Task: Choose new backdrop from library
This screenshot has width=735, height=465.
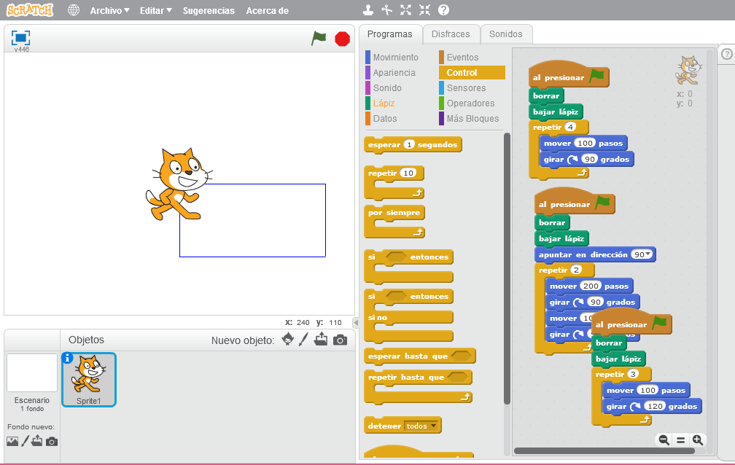Action: (x=12, y=441)
